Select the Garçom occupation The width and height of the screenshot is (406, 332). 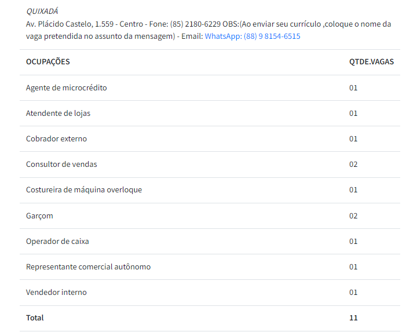click(x=39, y=216)
